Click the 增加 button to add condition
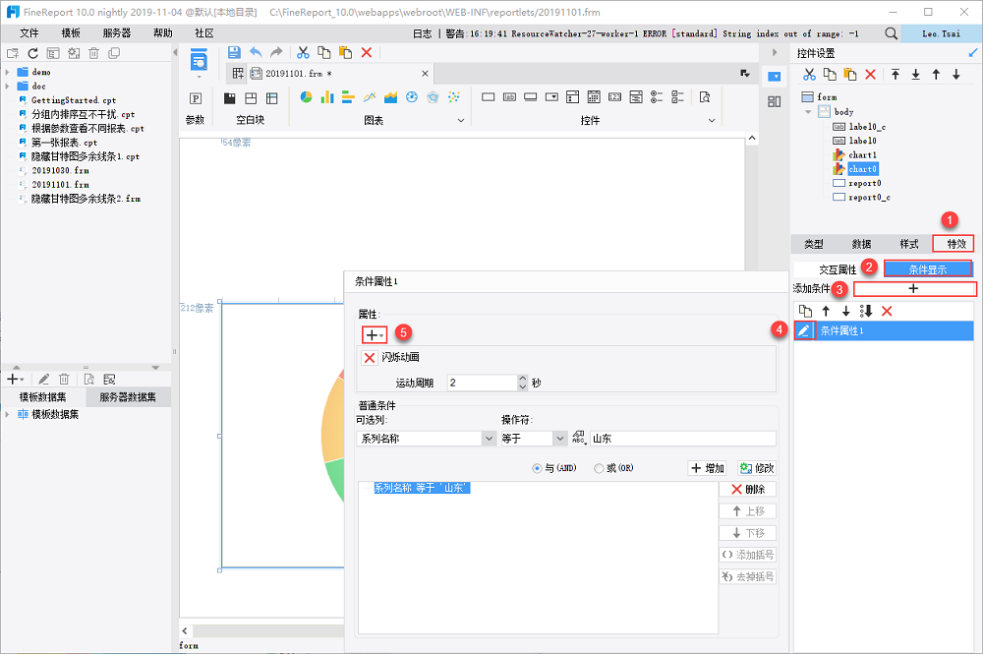This screenshot has height=654, width=983. 708,468
